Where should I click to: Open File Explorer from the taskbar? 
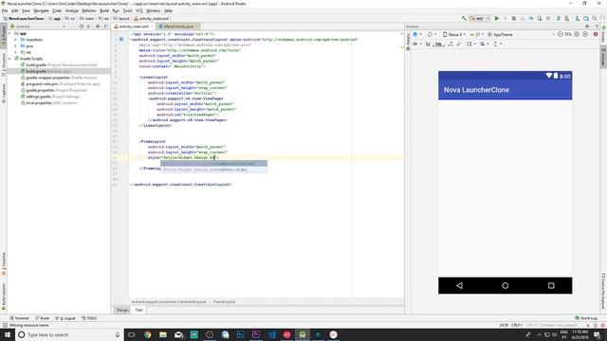[163, 334]
